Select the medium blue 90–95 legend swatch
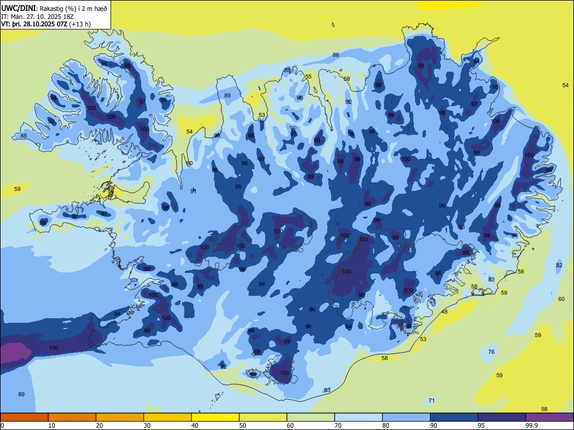The height and width of the screenshot is (430, 574). 454,417
